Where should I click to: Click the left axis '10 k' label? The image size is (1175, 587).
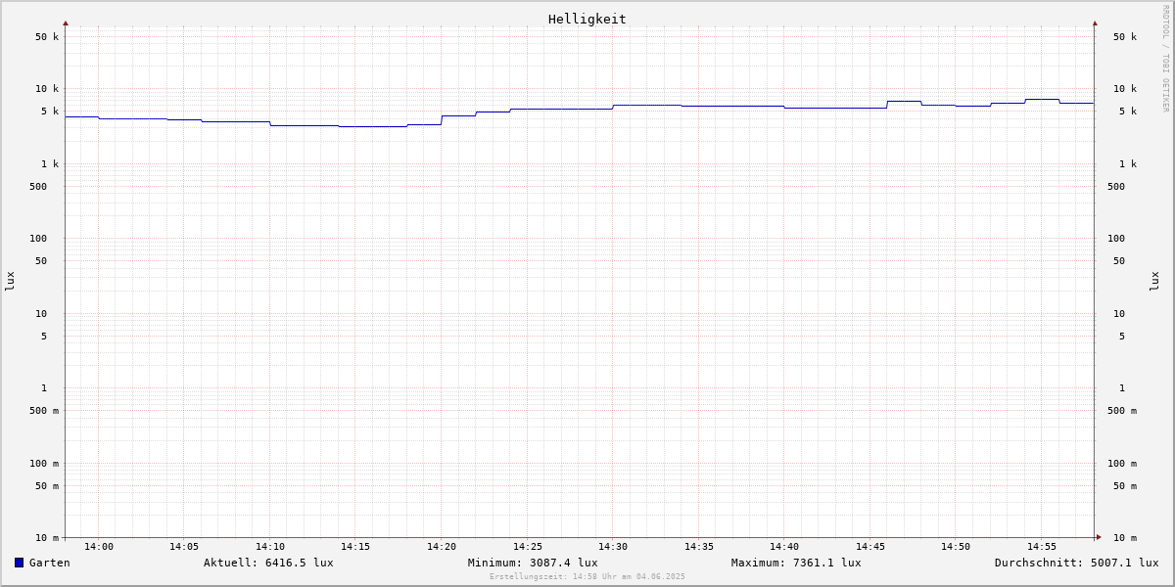click(47, 89)
